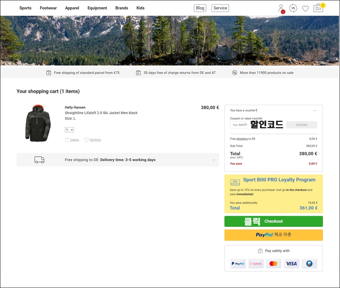This screenshot has width=340, height=288.
Task: Click the Sport Bittl PRO Loyalty Program heading
Action: pos(279,180)
